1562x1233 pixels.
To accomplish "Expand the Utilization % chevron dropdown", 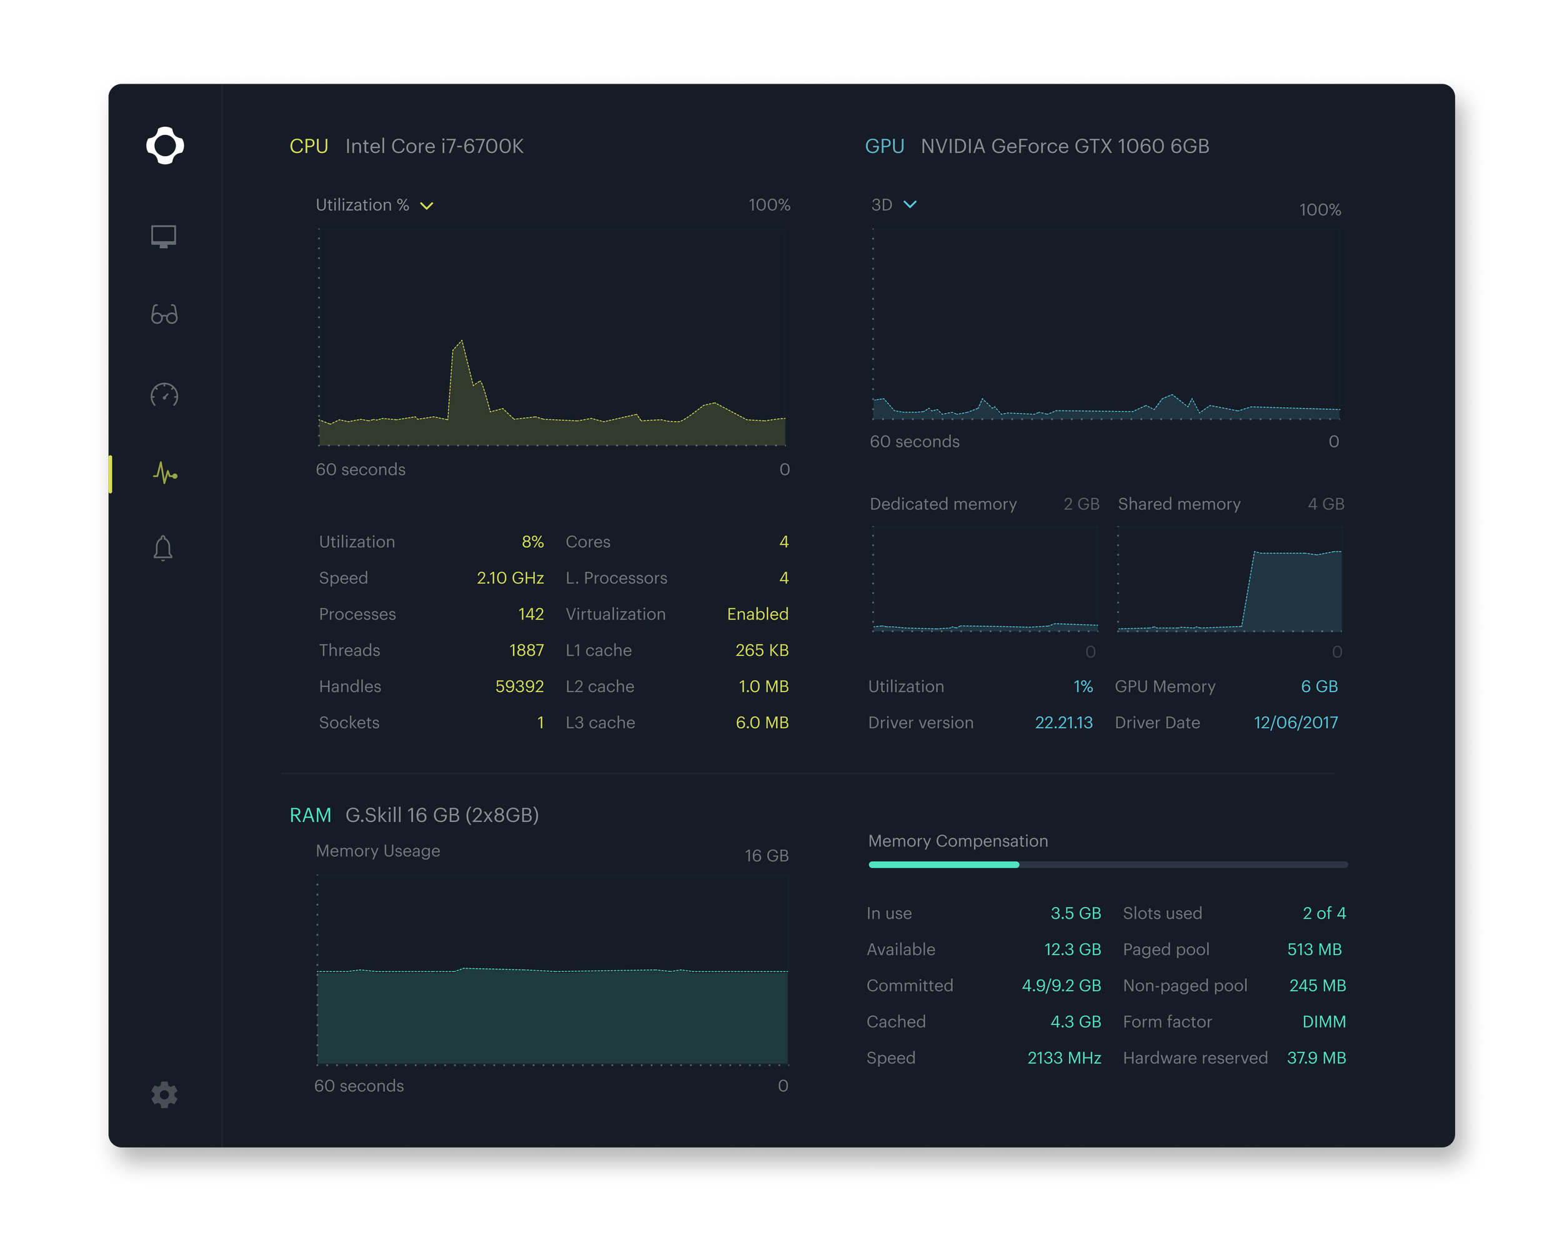I will pyautogui.click(x=427, y=205).
